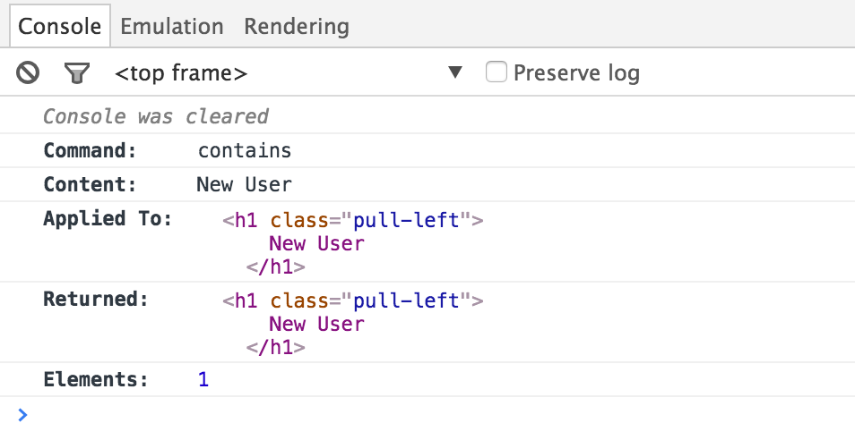Open the <top frame> context selector
The width and height of the screenshot is (855, 440).
[x=181, y=73]
